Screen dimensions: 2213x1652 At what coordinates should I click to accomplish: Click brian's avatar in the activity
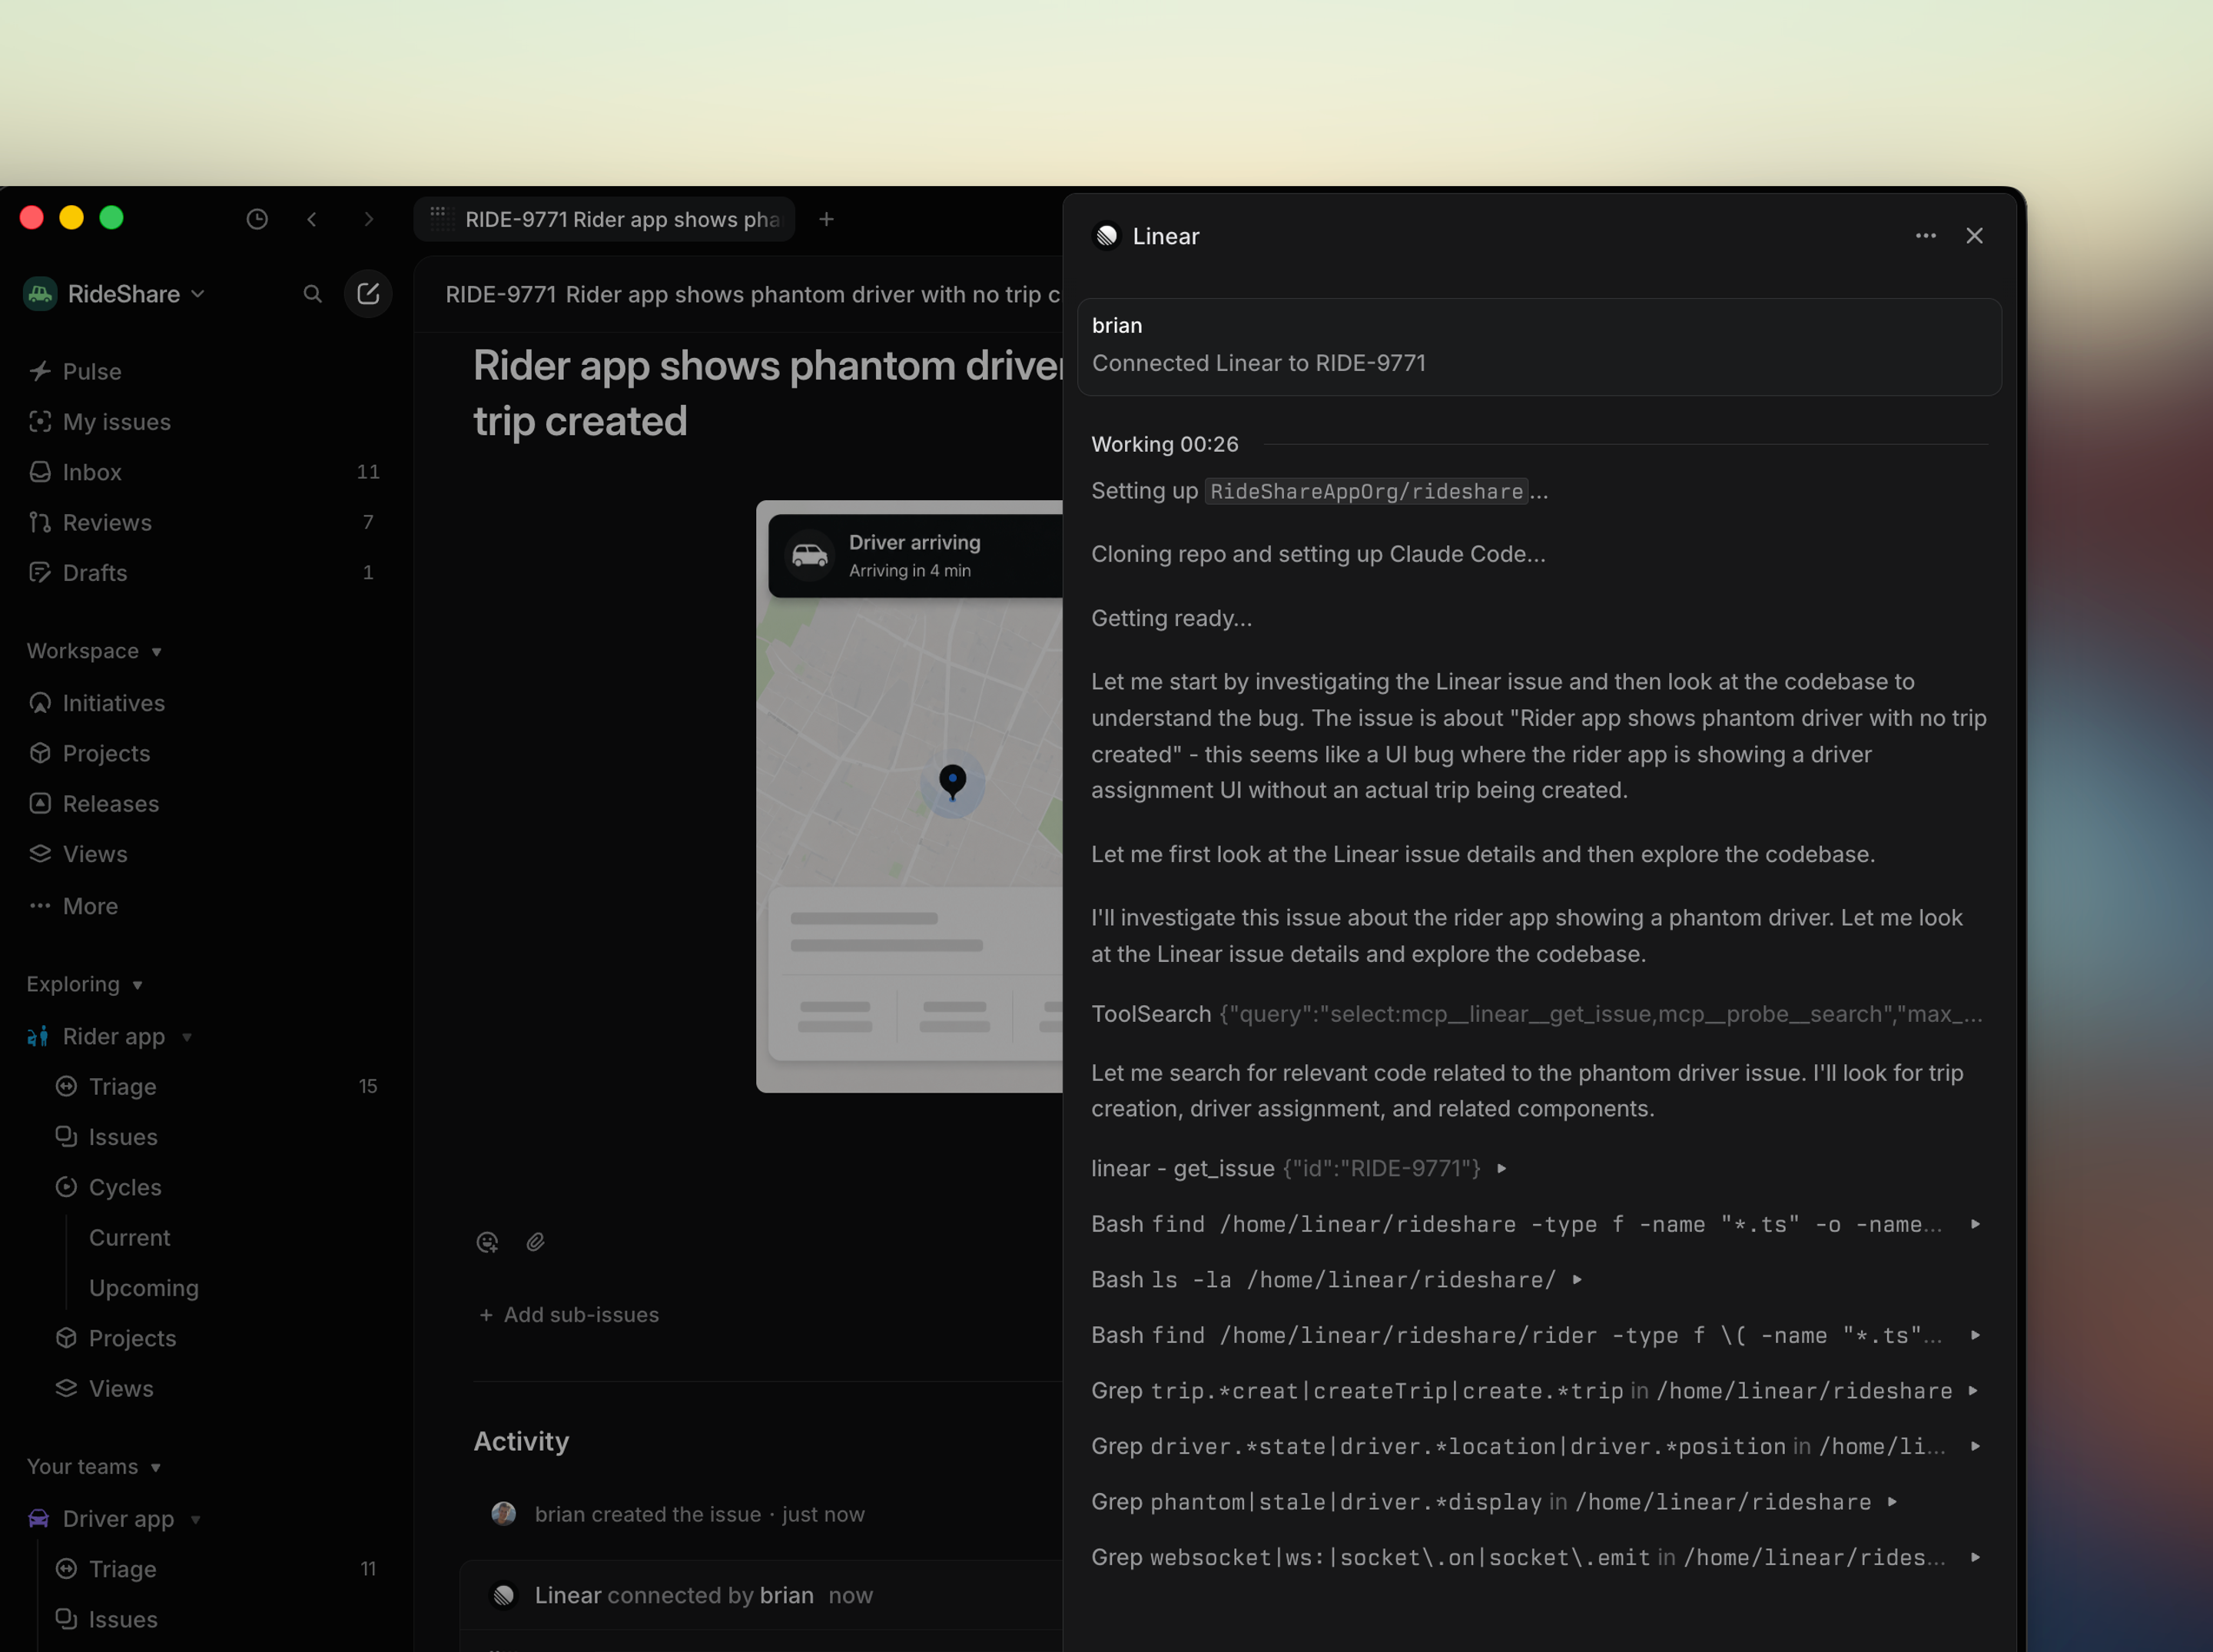504,1514
